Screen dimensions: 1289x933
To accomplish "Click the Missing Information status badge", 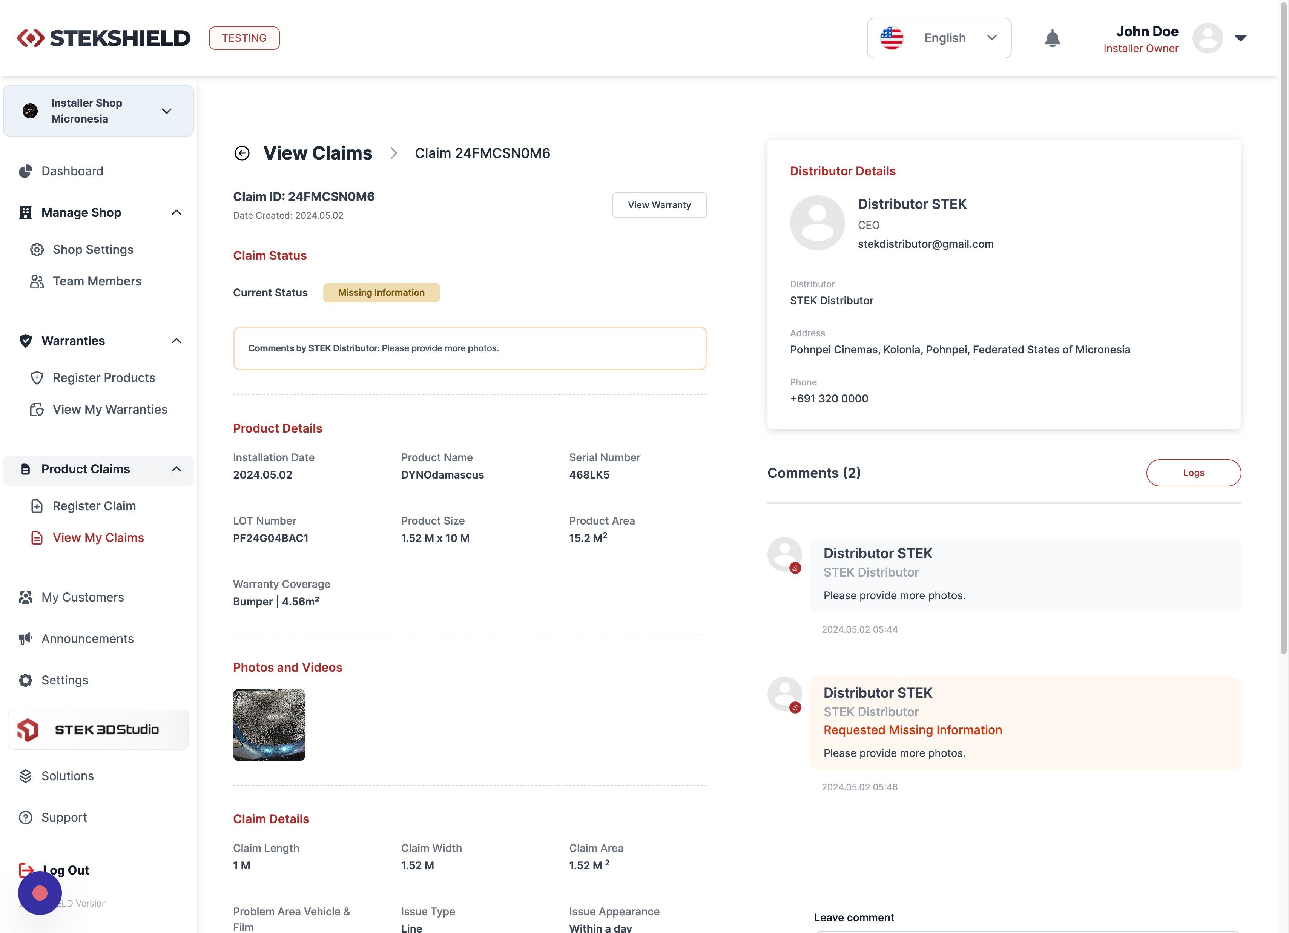I will pos(381,293).
